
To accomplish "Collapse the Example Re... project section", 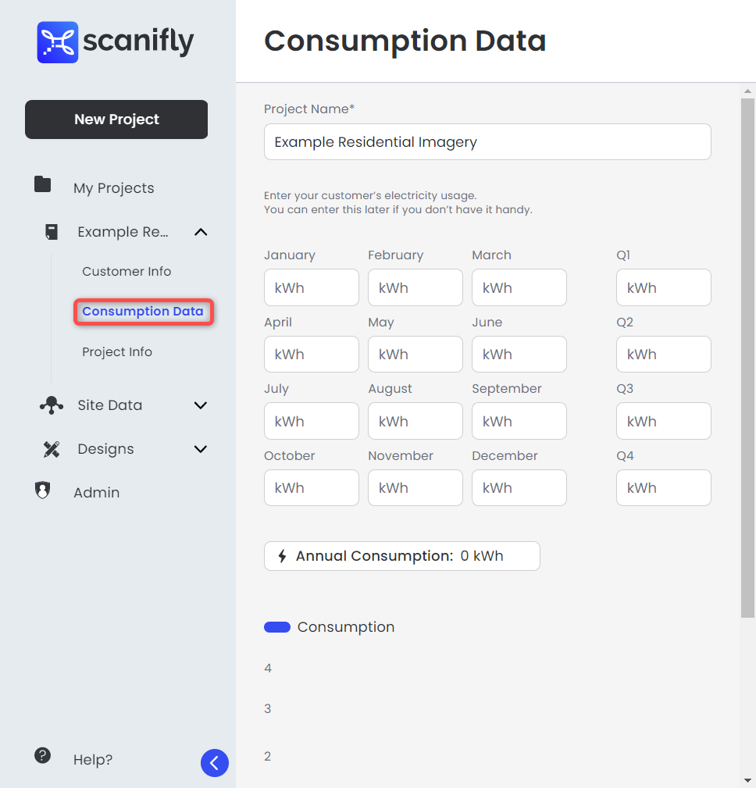I will (x=201, y=232).
